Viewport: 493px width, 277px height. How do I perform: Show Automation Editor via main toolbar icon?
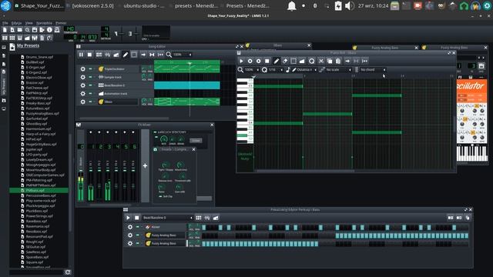(x=28, y=38)
